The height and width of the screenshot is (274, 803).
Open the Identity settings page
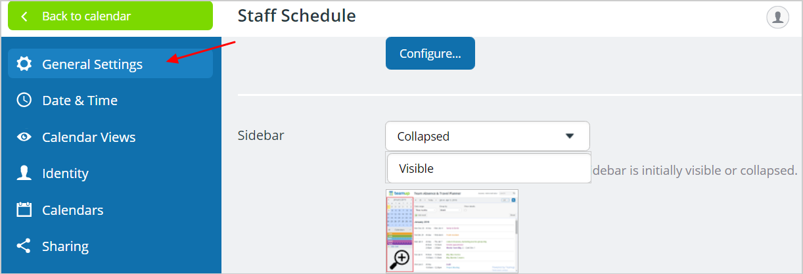tap(110, 173)
